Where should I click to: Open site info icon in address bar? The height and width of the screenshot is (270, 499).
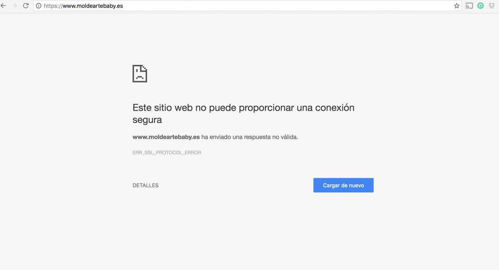pyautogui.click(x=39, y=6)
